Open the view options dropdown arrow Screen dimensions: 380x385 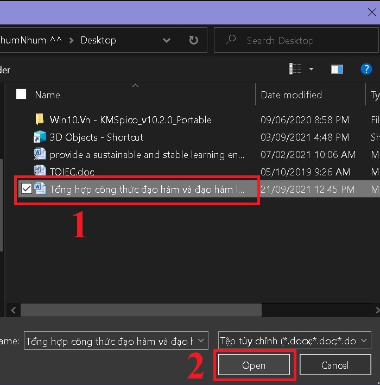click(x=311, y=69)
